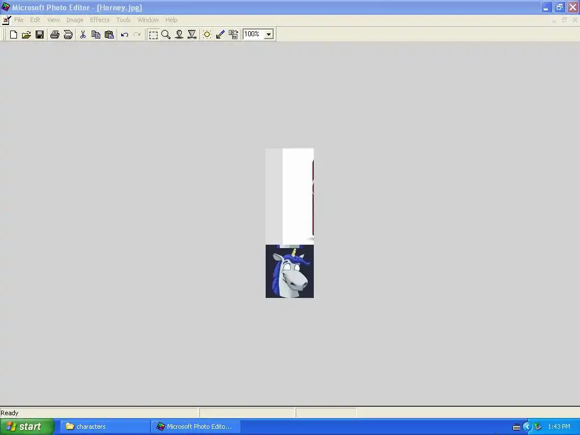Open Image Balance with the sun icon

coord(207,35)
